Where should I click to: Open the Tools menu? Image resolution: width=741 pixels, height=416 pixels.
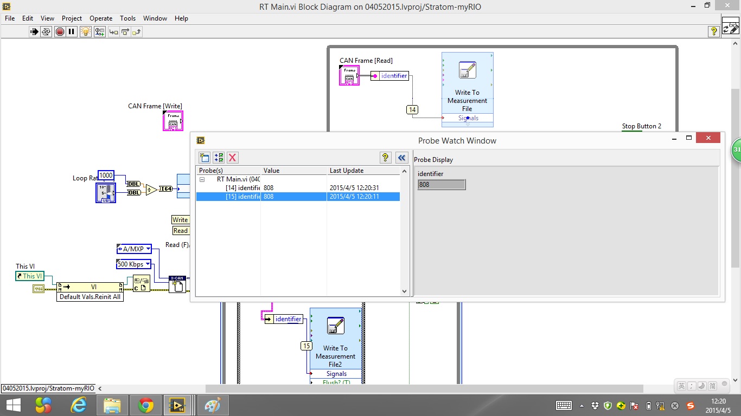(x=128, y=18)
